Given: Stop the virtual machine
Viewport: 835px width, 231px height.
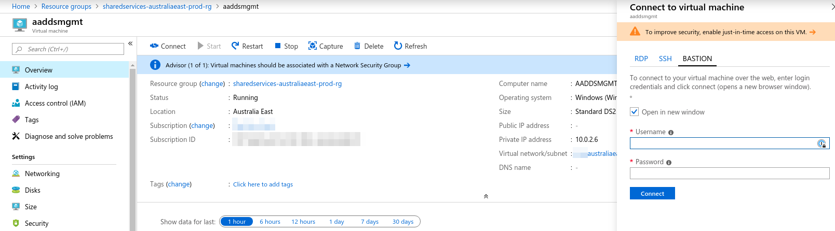Looking at the screenshot, I should pyautogui.click(x=286, y=46).
